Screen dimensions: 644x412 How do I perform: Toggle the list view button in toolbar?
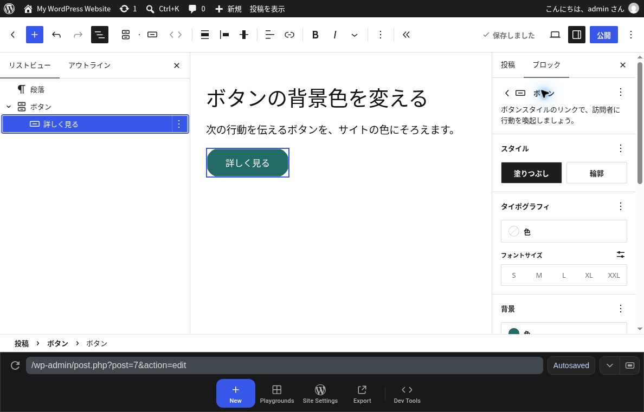tap(100, 35)
